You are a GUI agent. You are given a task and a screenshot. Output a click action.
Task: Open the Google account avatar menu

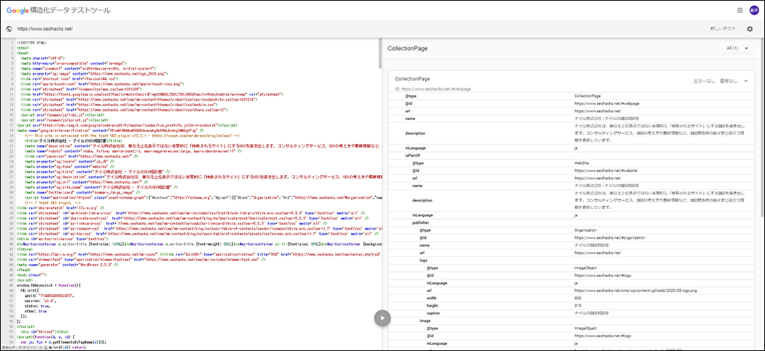coord(754,10)
